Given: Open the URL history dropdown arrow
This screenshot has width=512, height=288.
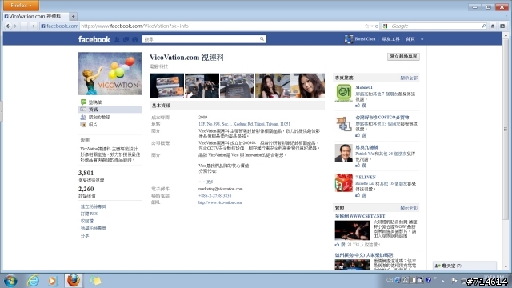Looking at the screenshot, I should coord(372,26).
